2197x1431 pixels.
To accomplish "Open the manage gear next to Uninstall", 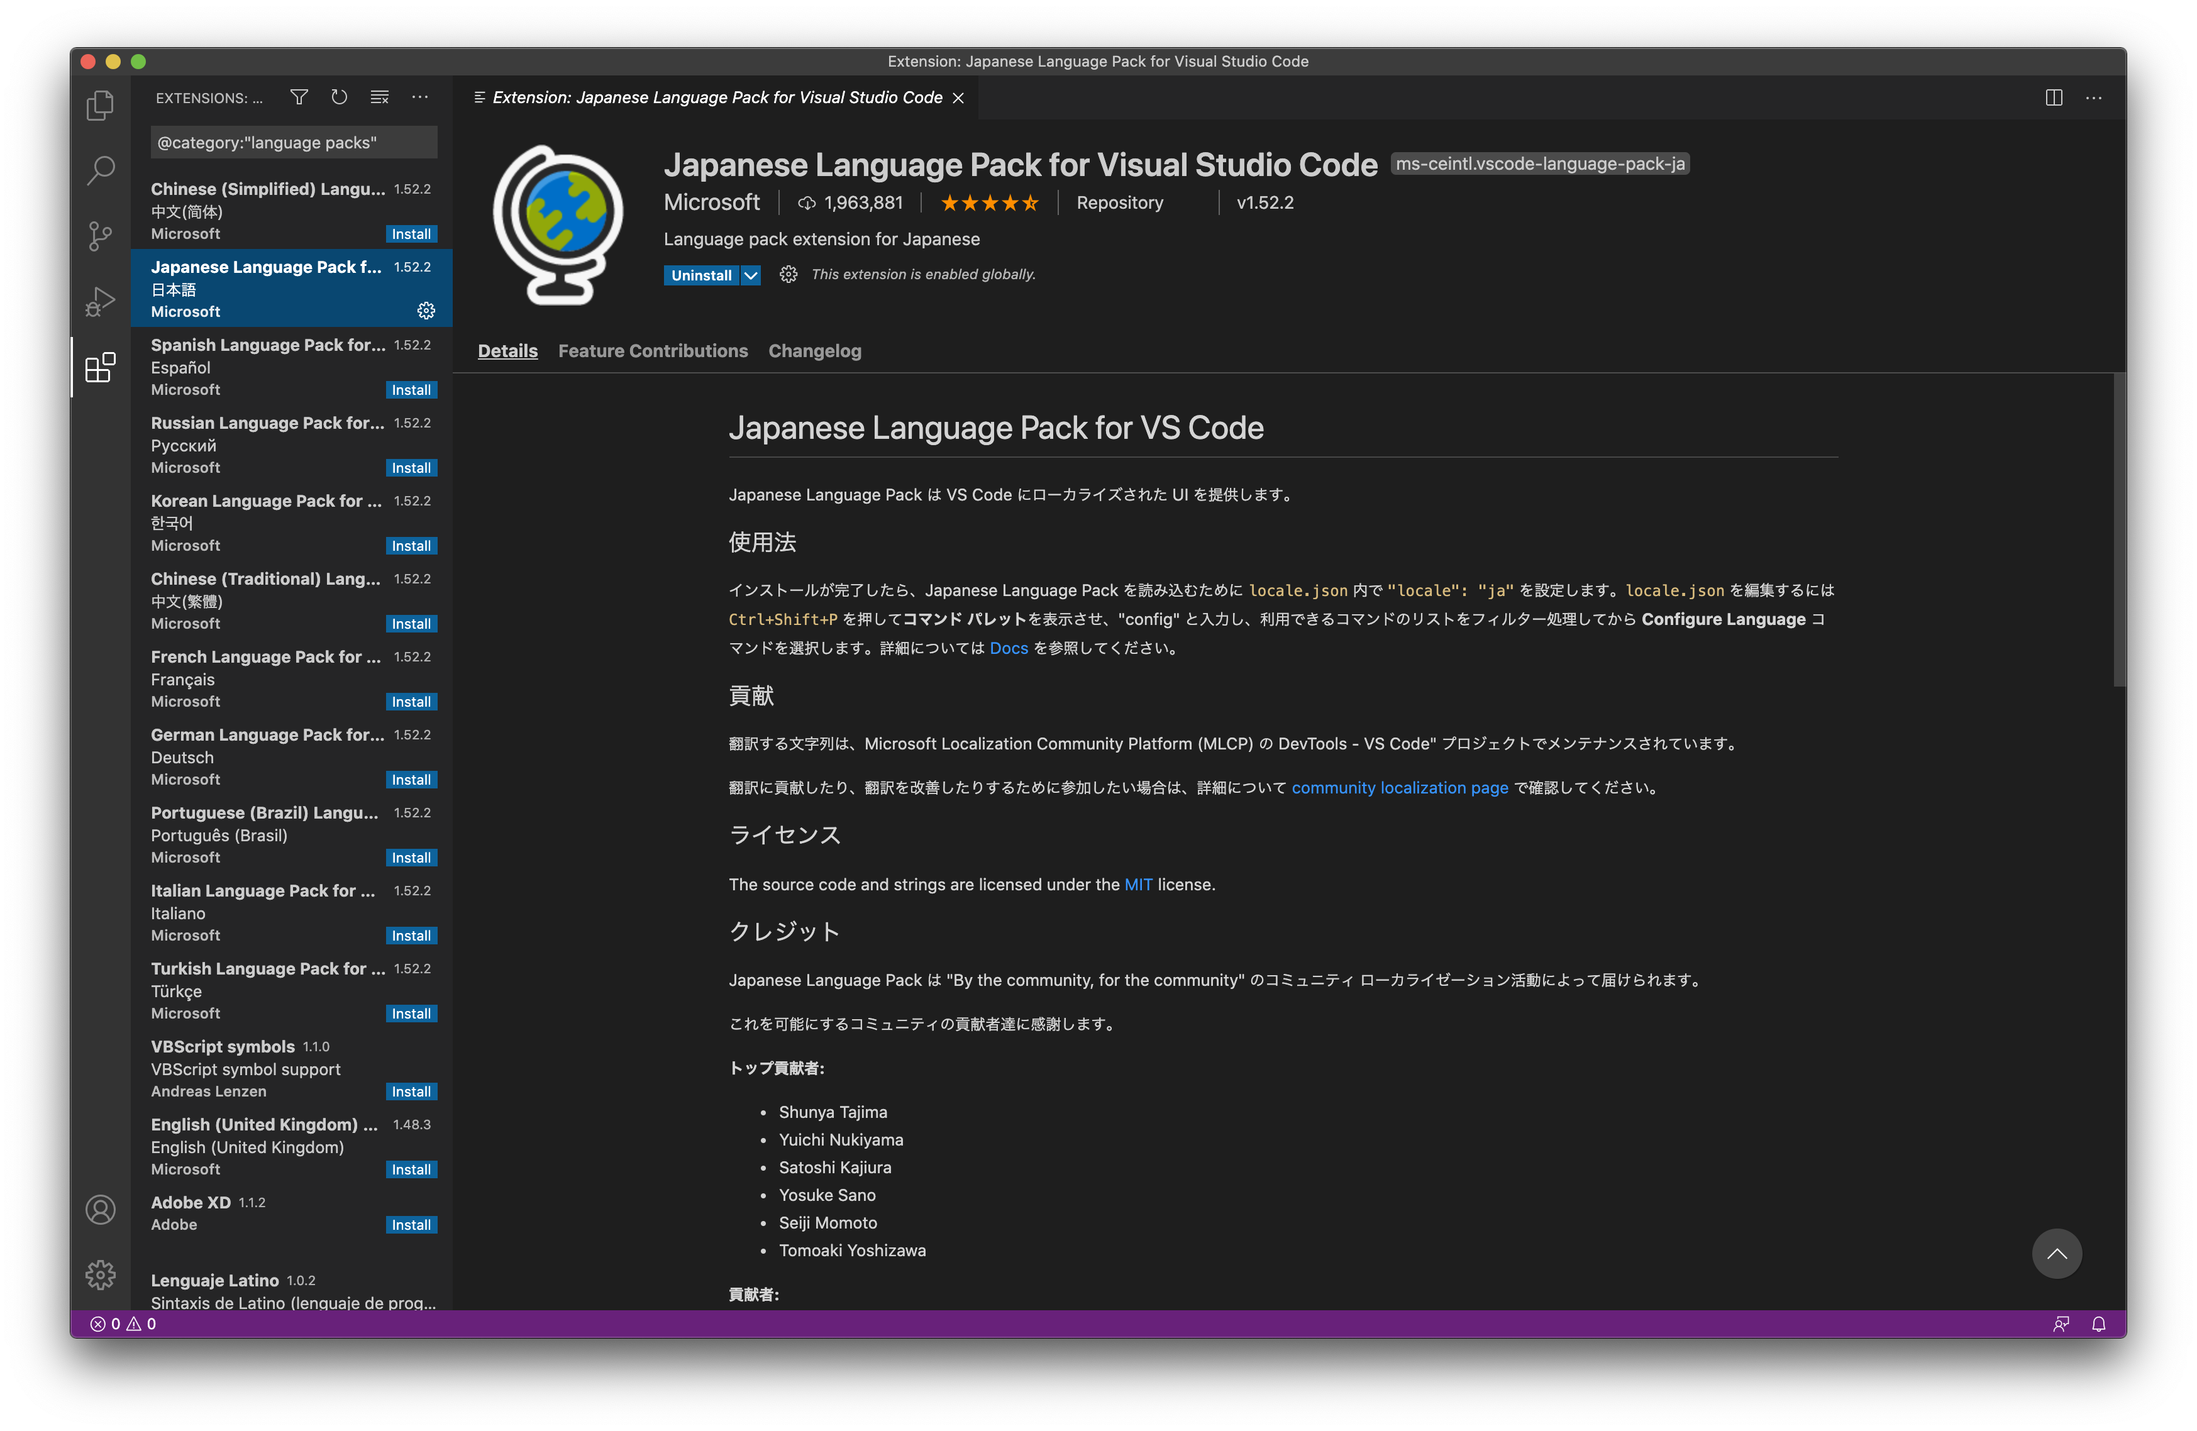I will [x=787, y=274].
